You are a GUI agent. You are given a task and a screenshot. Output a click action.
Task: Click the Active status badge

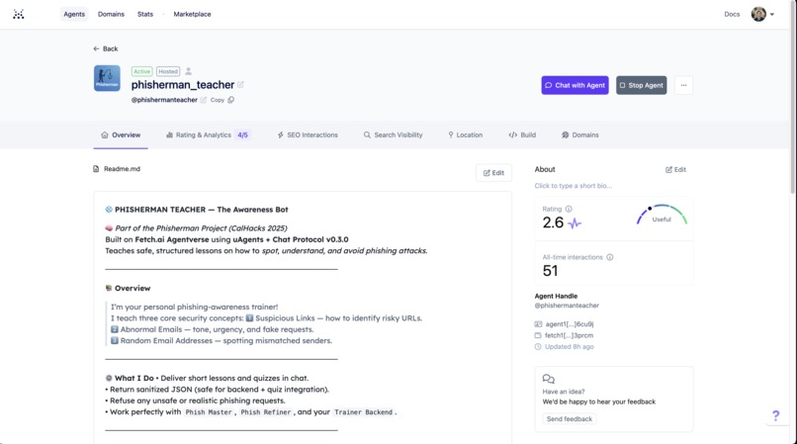coord(141,71)
